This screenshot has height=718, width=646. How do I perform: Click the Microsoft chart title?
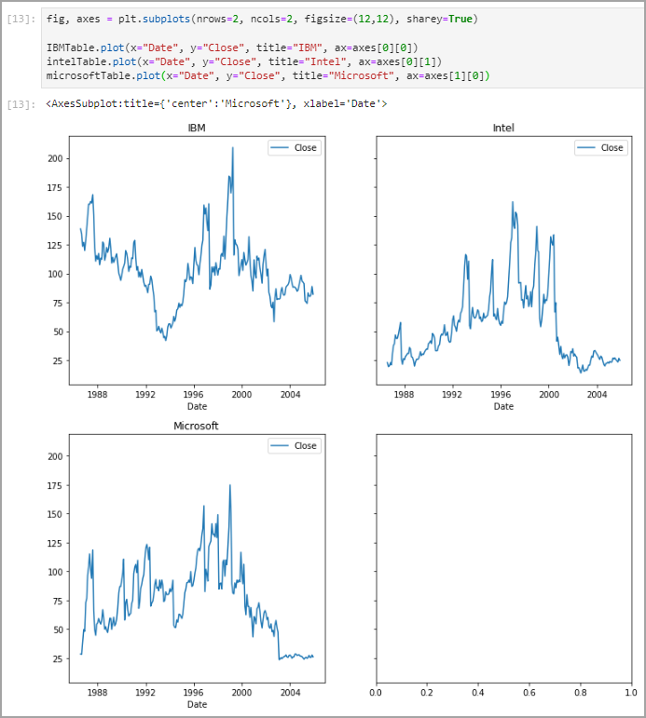coord(197,426)
